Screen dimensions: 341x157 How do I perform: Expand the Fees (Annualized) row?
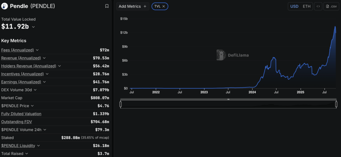tap(37, 50)
